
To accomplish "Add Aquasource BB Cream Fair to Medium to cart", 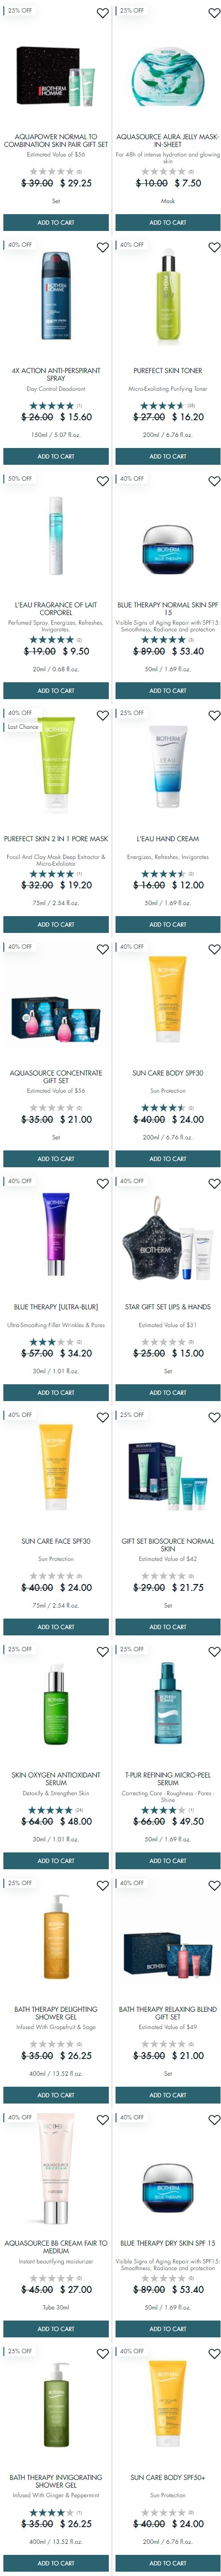I will pos(56,2328).
